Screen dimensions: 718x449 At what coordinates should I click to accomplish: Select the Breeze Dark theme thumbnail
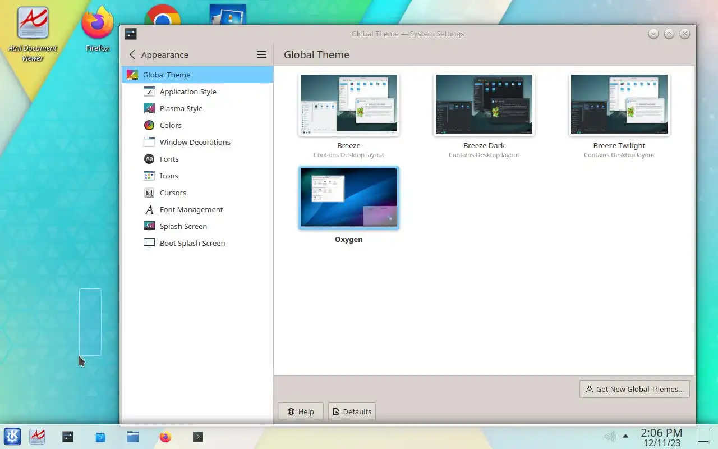tap(484, 104)
